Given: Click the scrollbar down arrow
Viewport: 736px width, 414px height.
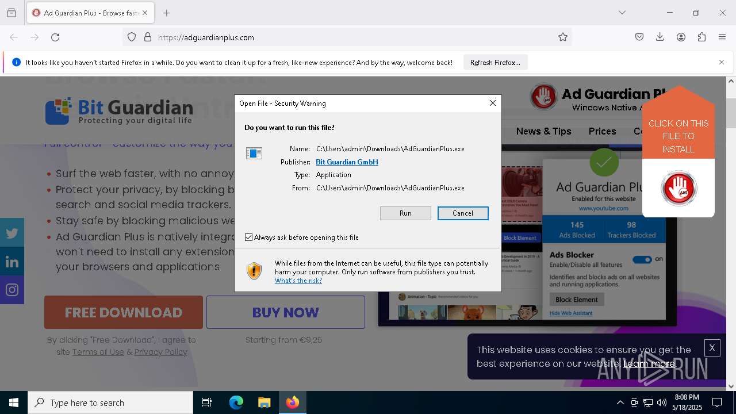Looking at the screenshot, I should [731, 386].
